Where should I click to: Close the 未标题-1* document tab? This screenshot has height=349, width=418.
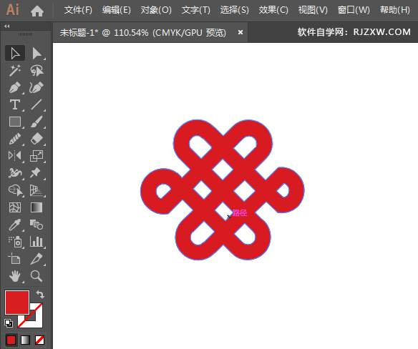pyautogui.click(x=240, y=32)
